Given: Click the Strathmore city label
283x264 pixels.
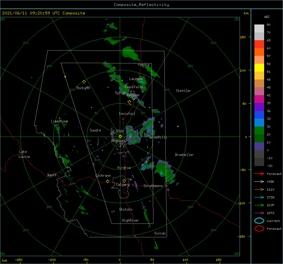Looking at the screenshot, I should pyautogui.click(x=153, y=186).
